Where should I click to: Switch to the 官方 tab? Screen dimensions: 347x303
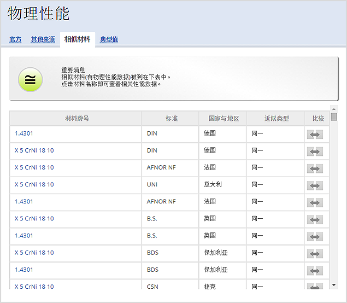coord(15,39)
